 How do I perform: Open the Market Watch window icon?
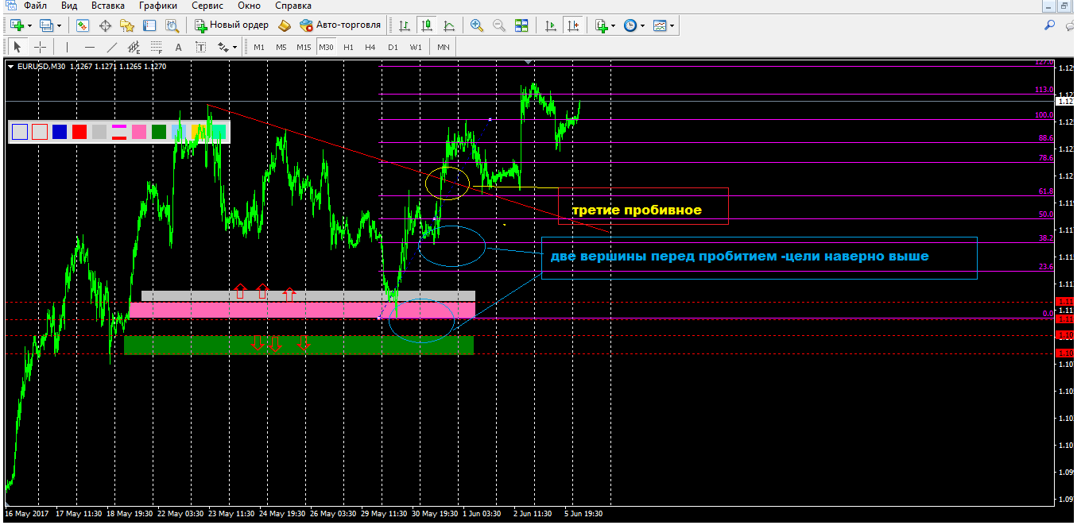tap(82, 25)
